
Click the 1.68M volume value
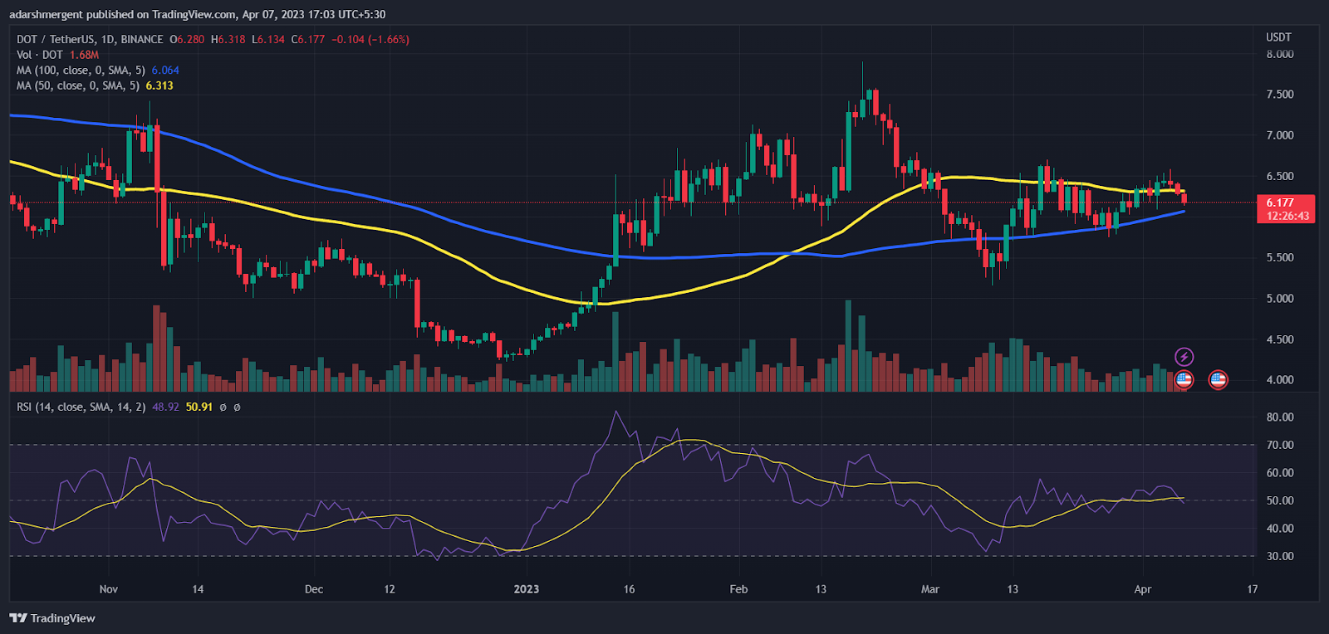(x=84, y=55)
